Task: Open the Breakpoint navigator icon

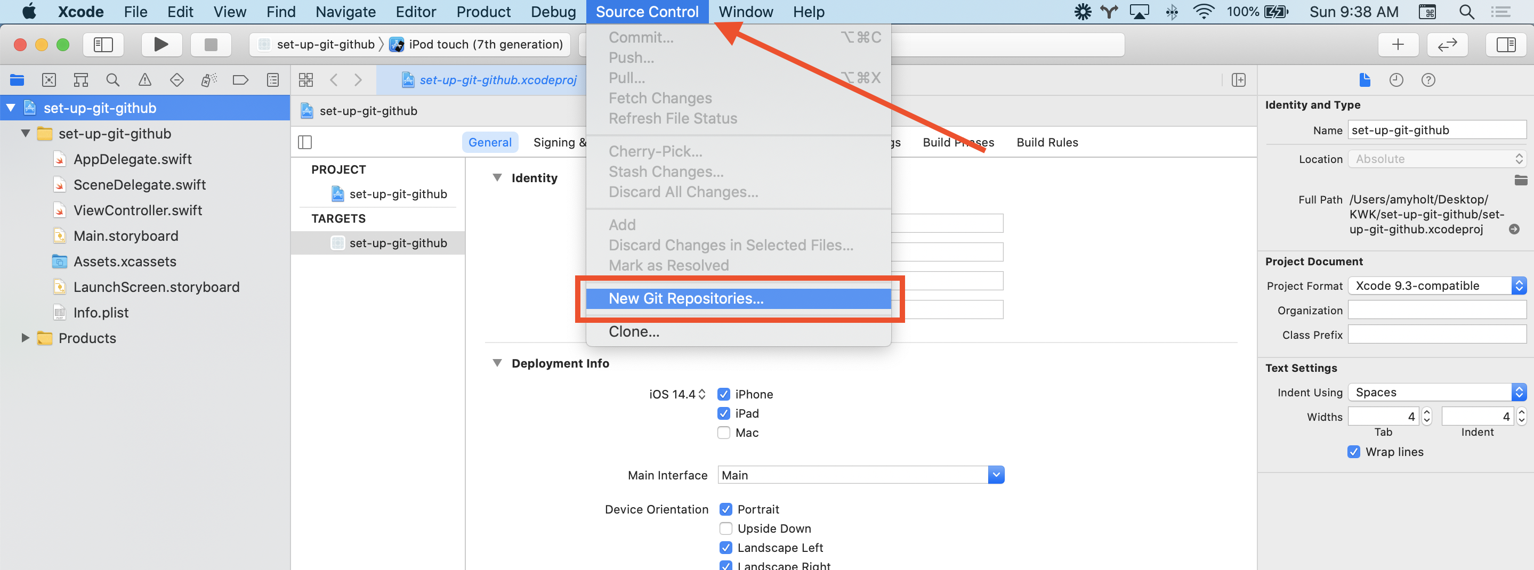Action: pos(240,80)
